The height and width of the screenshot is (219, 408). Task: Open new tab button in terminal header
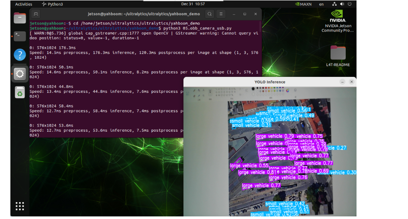[x=36, y=14]
